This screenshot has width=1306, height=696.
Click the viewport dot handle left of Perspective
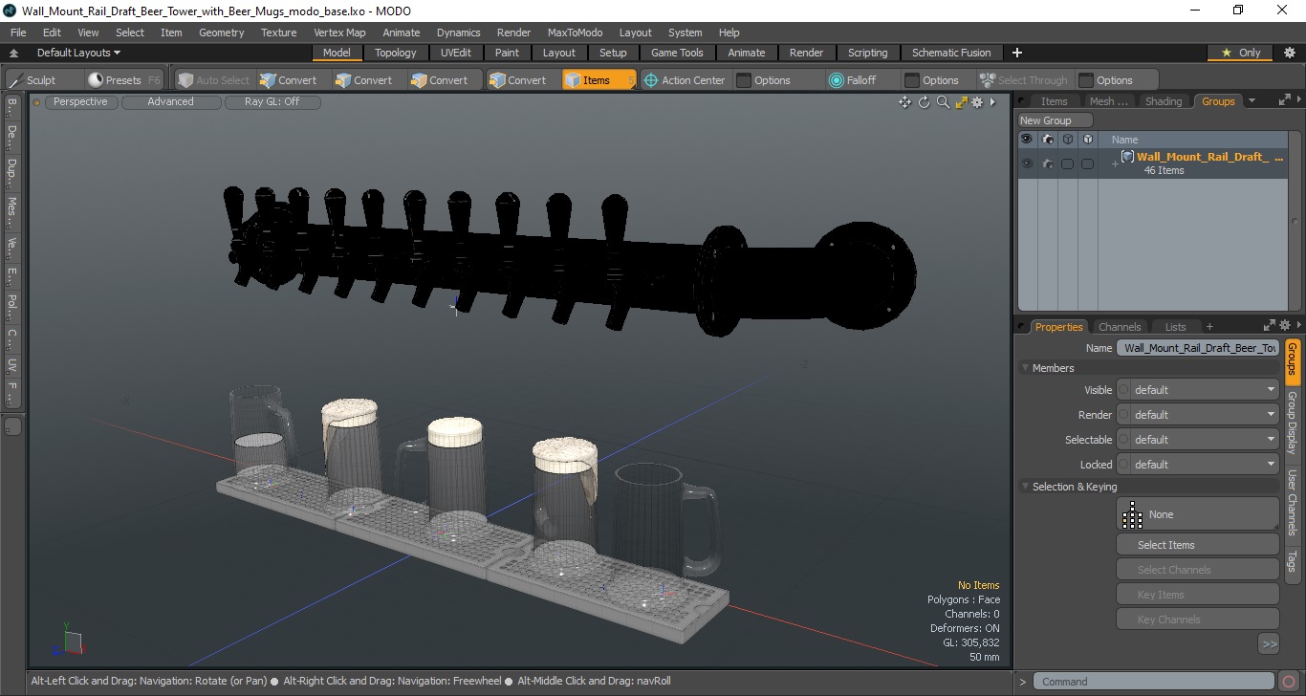click(x=37, y=102)
